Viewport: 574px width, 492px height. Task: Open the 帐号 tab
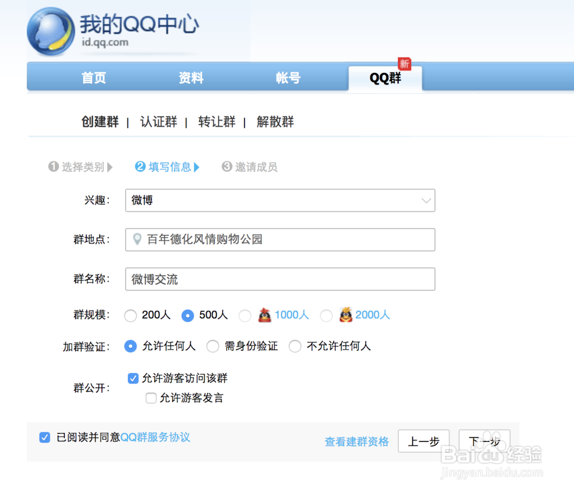tap(288, 78)
